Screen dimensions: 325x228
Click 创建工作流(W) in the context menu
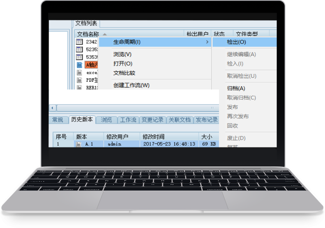pos(131,85)
